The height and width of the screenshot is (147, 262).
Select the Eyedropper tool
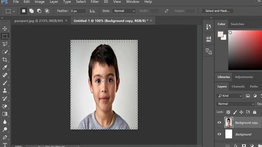(5, 67)
